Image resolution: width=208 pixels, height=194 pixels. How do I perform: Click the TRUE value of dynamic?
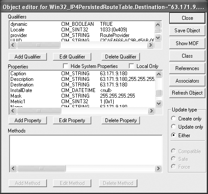click(x=106, y=24)
